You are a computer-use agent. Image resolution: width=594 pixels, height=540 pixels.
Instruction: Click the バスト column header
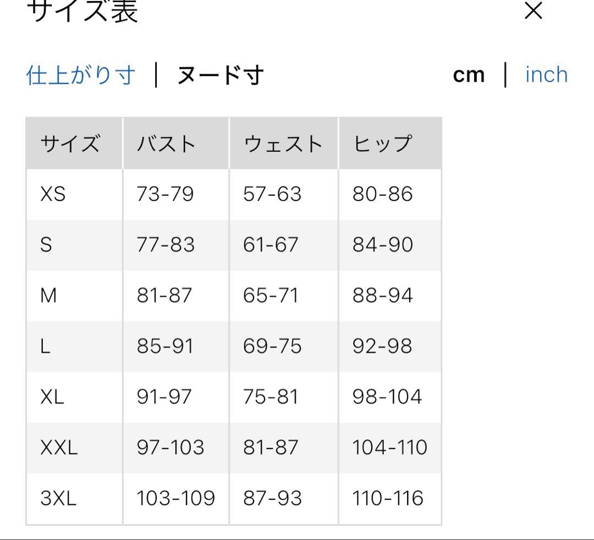tap(166, 144)
